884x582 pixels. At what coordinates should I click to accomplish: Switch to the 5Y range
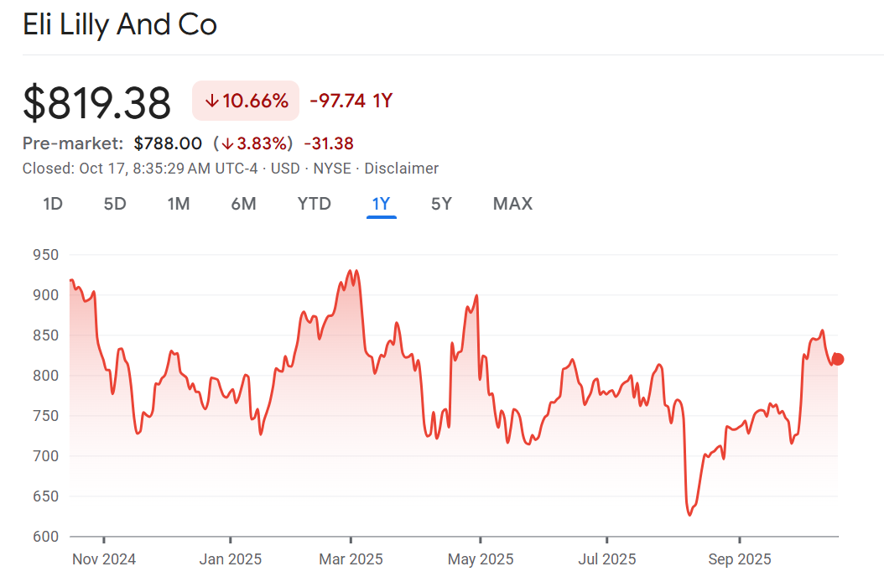[x=441, y=204]
